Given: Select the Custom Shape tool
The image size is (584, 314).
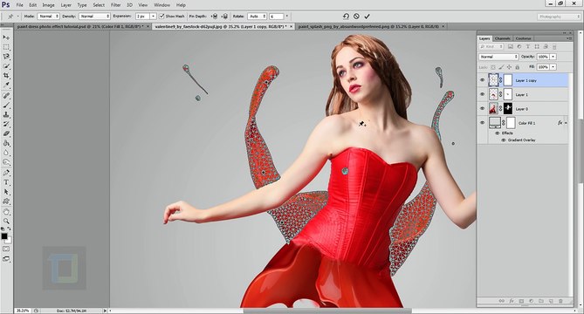Looking at the screenshot, I should pyautogui.click(x=6, y=201).
